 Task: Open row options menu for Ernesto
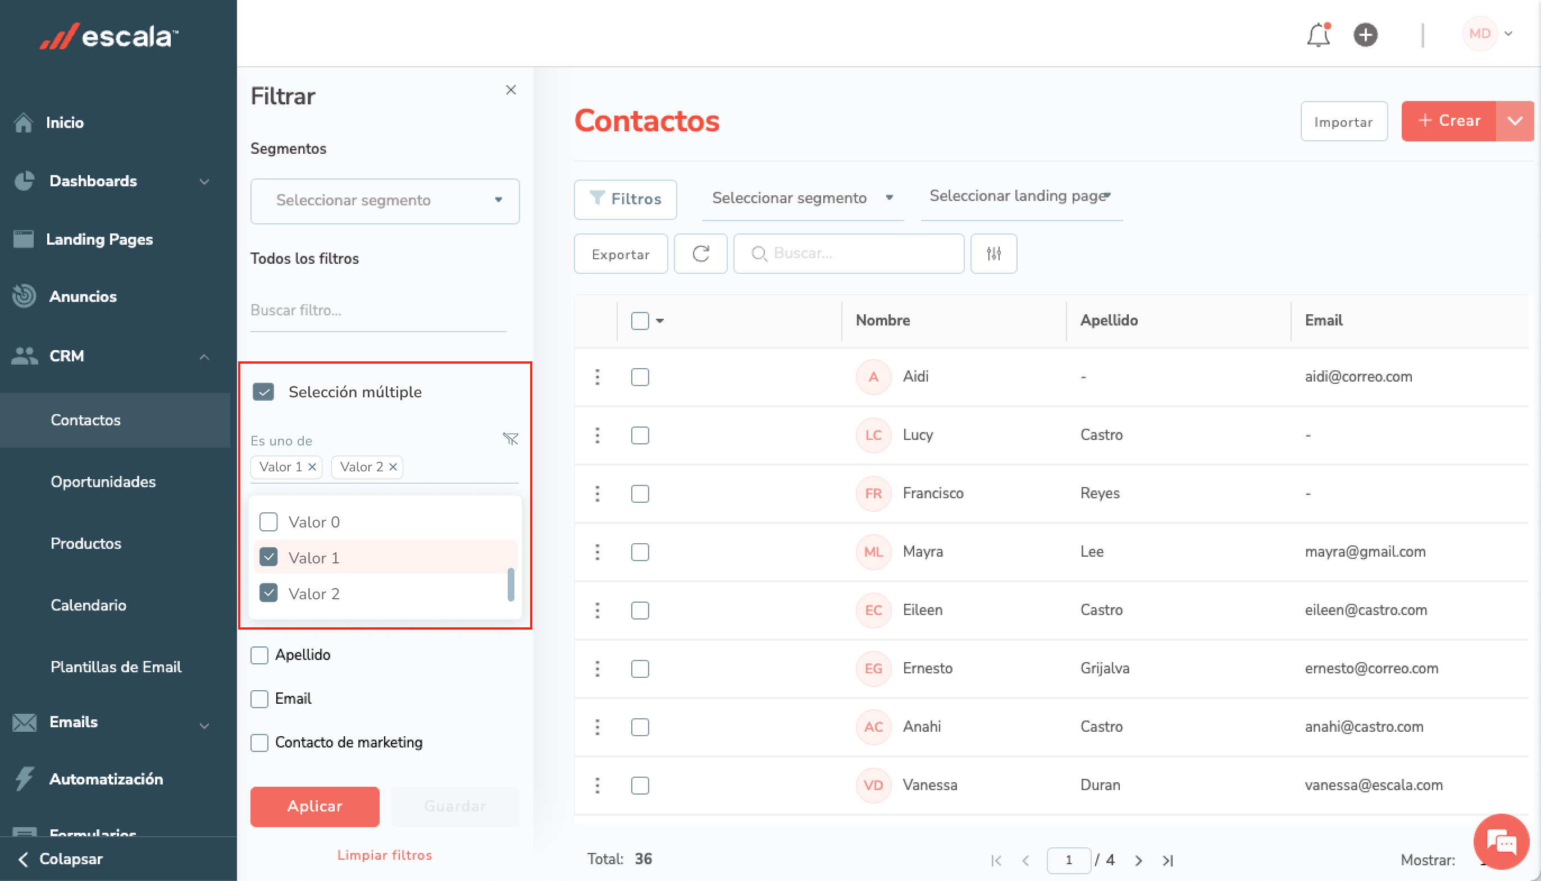598,669
